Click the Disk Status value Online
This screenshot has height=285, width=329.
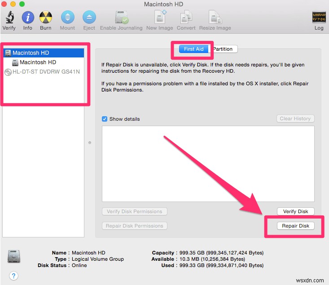79,265
